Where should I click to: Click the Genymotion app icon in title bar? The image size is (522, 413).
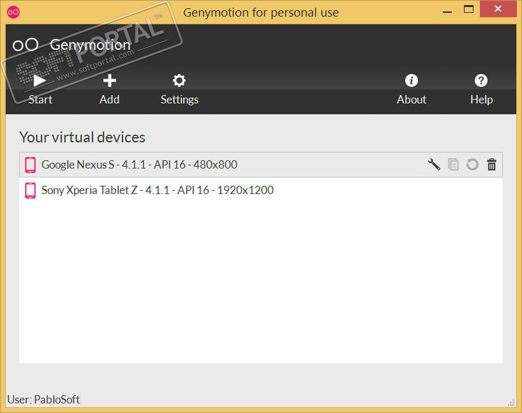14,11
